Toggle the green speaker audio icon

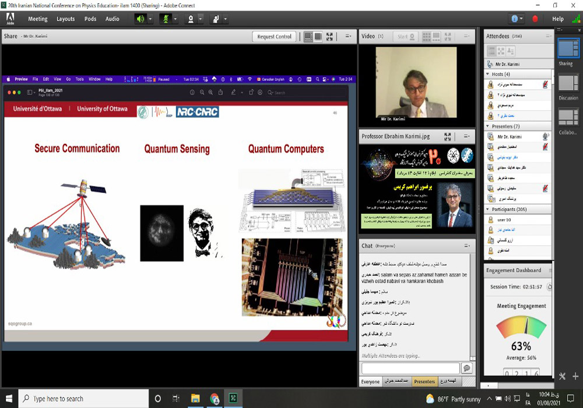coord(141,19)
